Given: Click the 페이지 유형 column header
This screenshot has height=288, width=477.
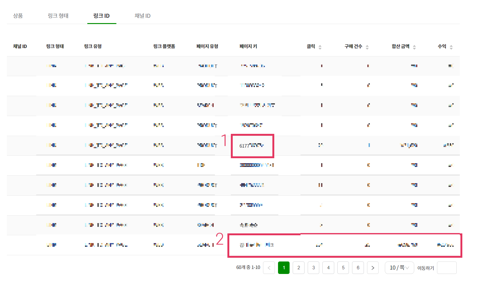Looking at the screenshot, I should tap(207, 46).
